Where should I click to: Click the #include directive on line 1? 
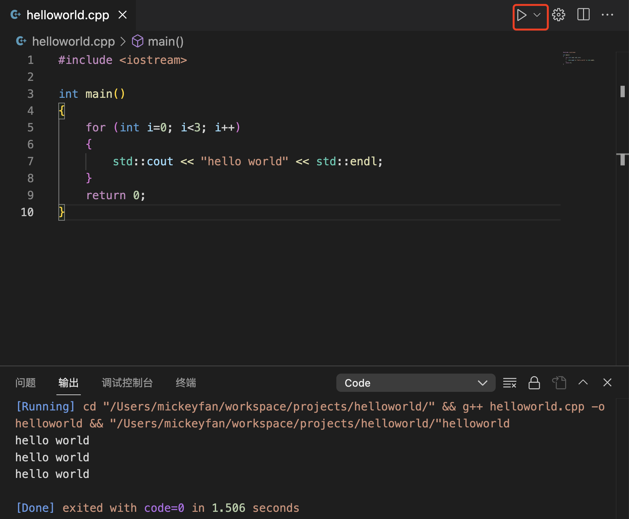coord(85,60)
